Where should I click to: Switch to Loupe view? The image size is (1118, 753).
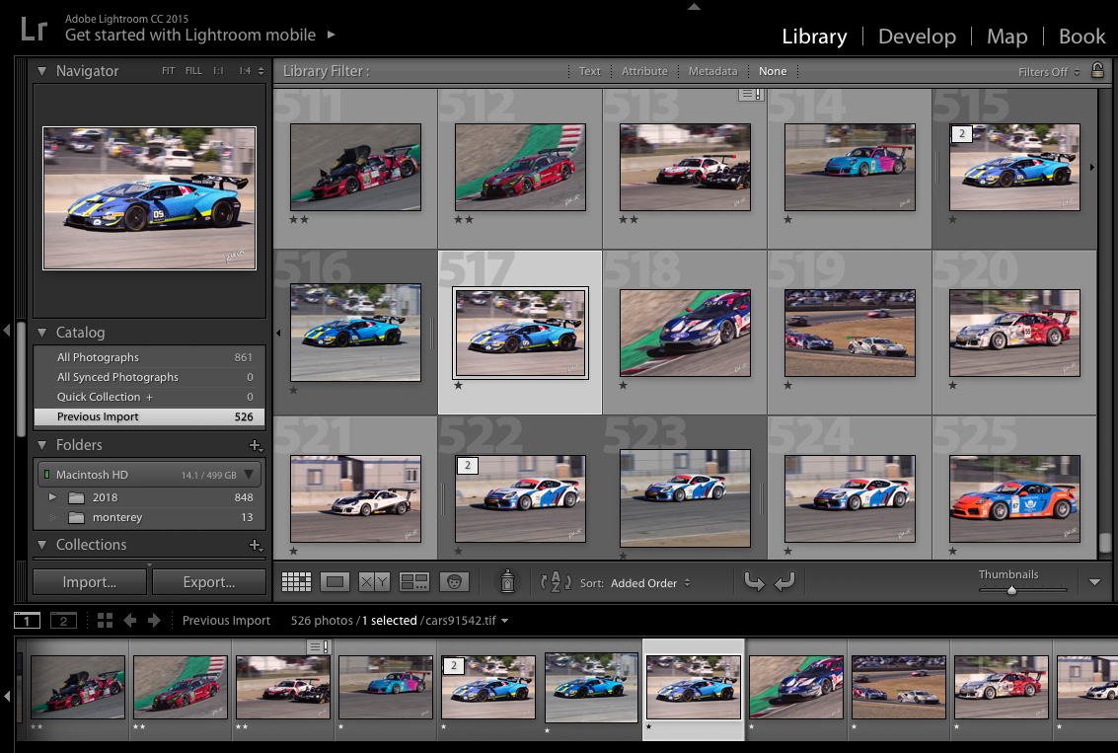pos(335,582)
